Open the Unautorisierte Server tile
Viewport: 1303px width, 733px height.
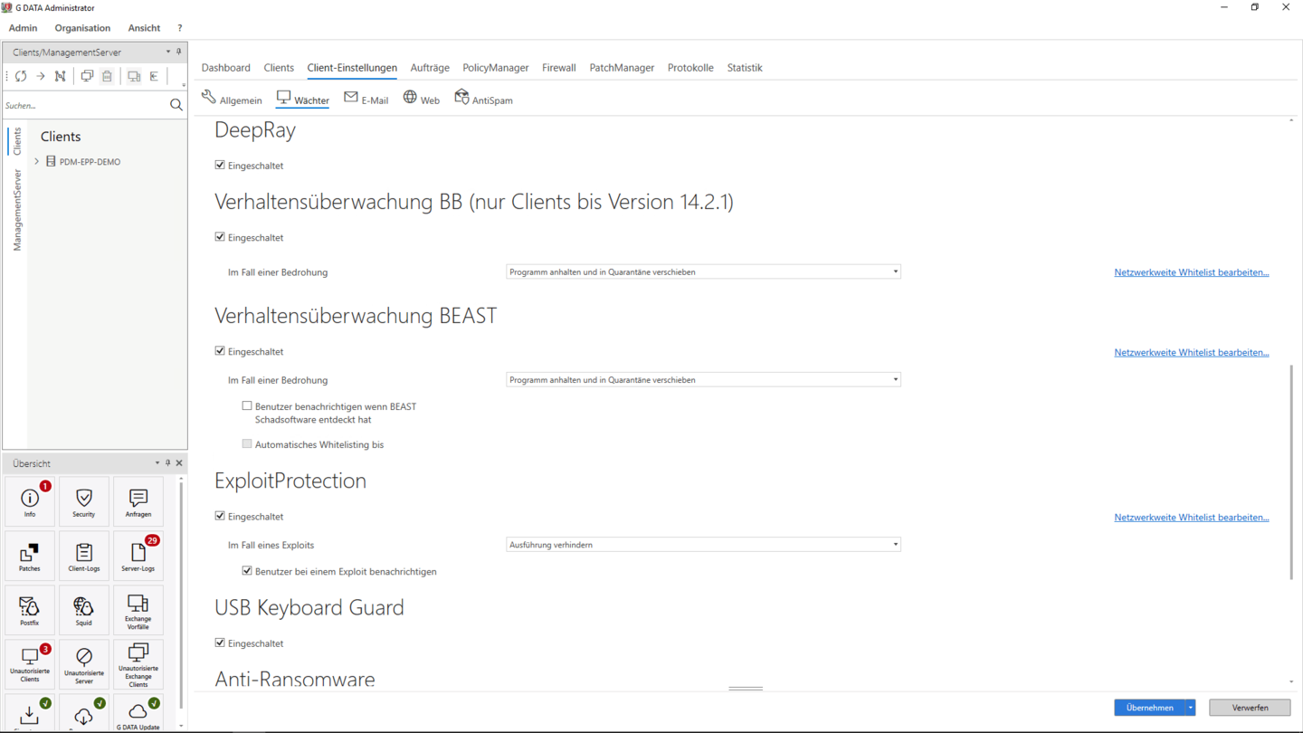(84, 665)
